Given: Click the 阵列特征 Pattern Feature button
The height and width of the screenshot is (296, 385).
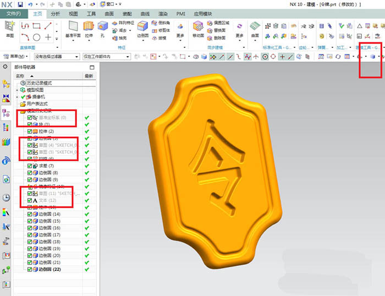Looking at the screenshot, I should [x=123, y=23].
